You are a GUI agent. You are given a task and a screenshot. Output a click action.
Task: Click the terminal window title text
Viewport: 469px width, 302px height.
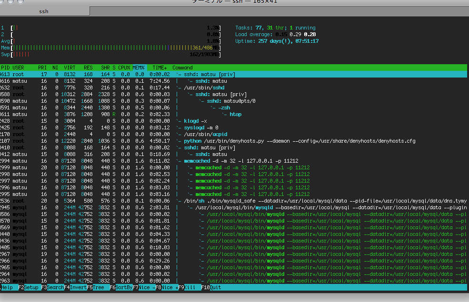click(234, 1)
